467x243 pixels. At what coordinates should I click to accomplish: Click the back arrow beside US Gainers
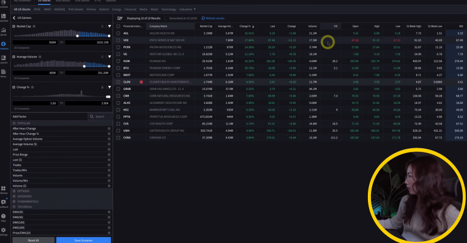(14, 19)
